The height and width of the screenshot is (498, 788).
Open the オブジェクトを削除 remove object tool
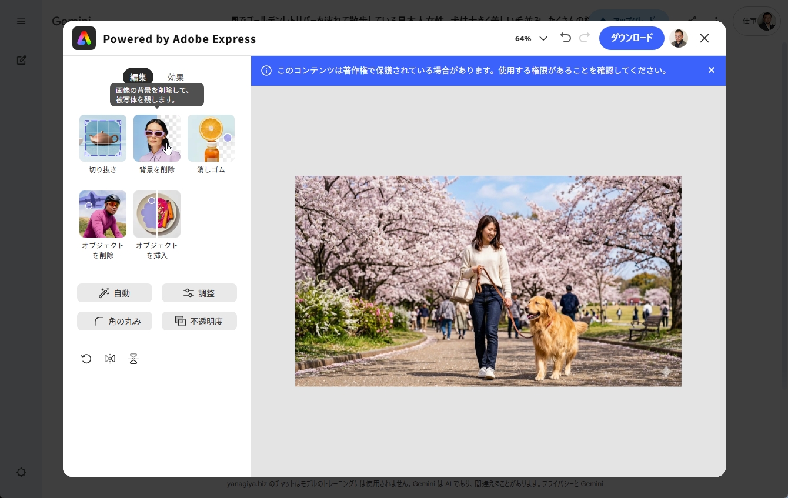pos(103,214)
